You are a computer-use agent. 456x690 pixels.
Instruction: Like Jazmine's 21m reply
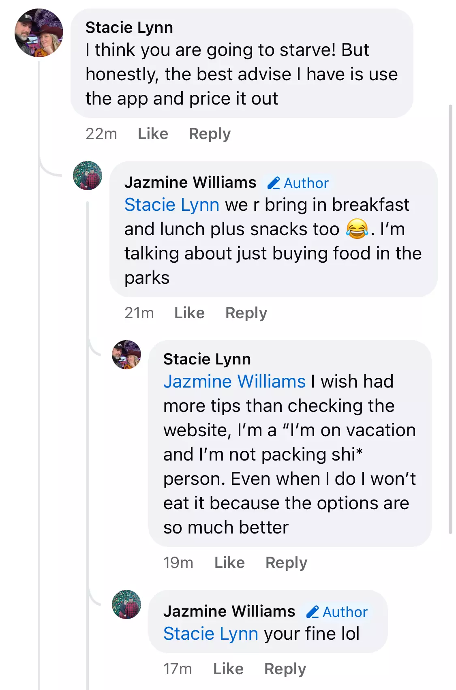tap(189, 313)
